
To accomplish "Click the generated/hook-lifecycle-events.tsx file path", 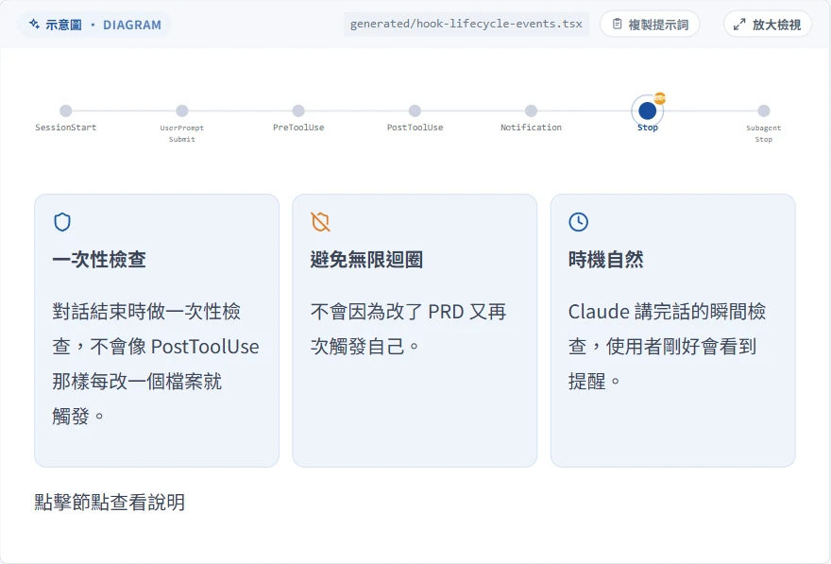I will pos(466,24).
